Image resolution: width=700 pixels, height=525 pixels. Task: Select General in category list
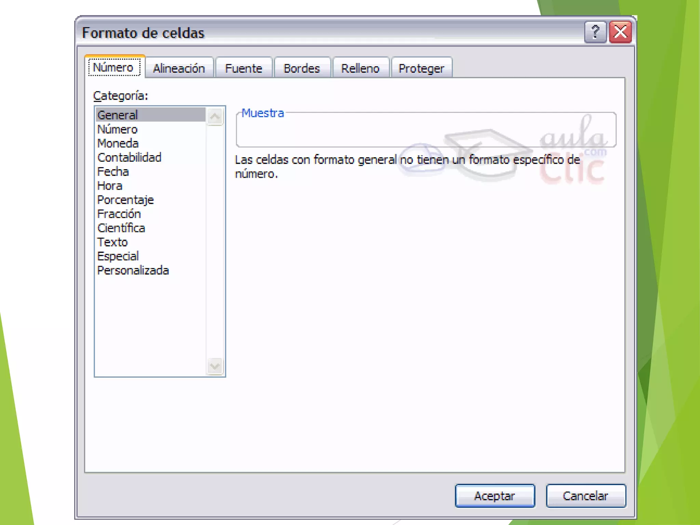(118, 115)
